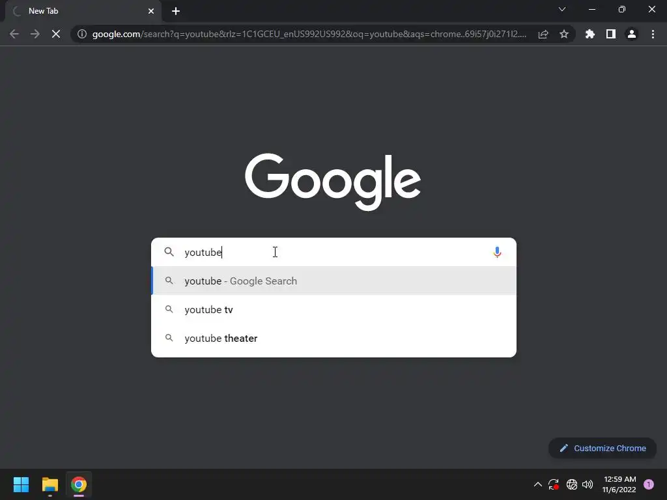Toggle the side panel icon
Image resolution: width=667 pixels, height=500 pixels.
(611, 34)
